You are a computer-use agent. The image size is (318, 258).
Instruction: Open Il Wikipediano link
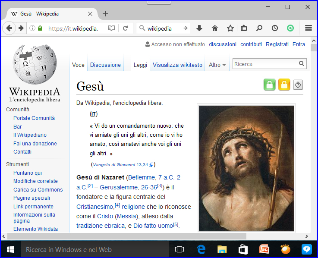click(x=30, y=135)
